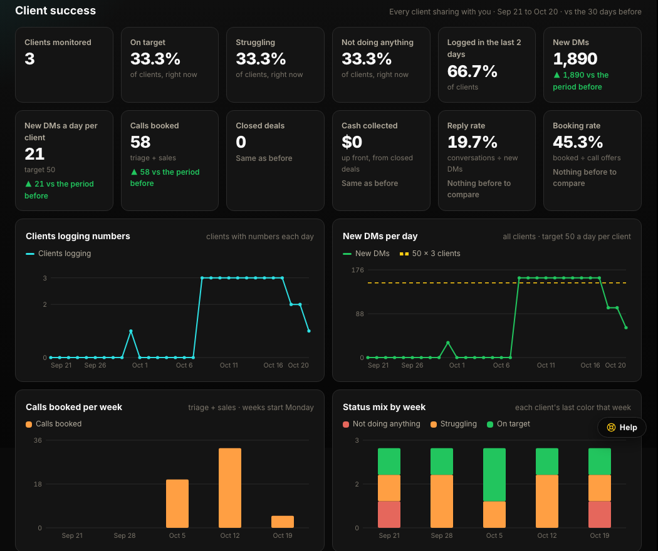Screen dimensions: 658x551
Task: Click the Cash collected $0 value
Action: point(352,142)
